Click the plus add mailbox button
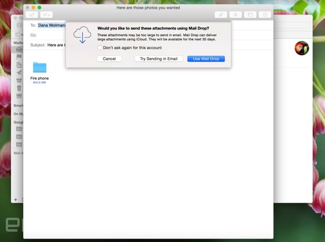325x242 pixels. click(x=16, y=200)
